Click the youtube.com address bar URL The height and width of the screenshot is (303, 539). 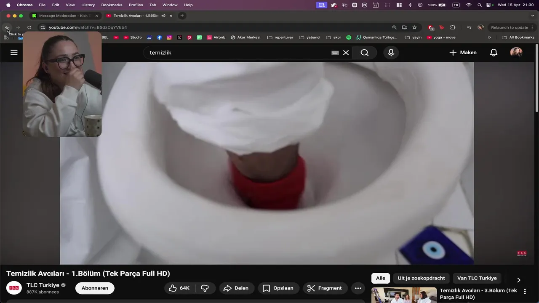pos(88,27)
